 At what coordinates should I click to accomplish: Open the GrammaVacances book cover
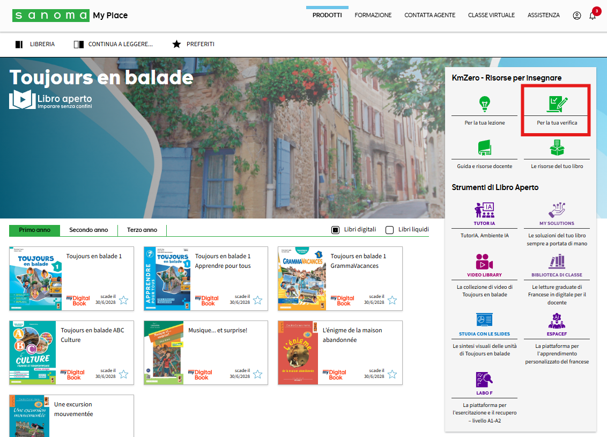(x=302, y=279)
